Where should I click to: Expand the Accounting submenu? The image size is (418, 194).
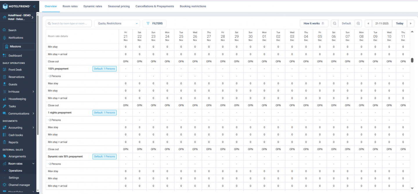tap(33, 127)
